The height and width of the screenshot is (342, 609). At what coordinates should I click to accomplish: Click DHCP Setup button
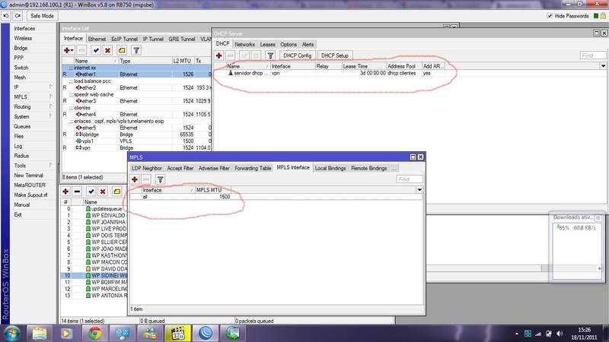pyautogui.click(x=334, y=55)
